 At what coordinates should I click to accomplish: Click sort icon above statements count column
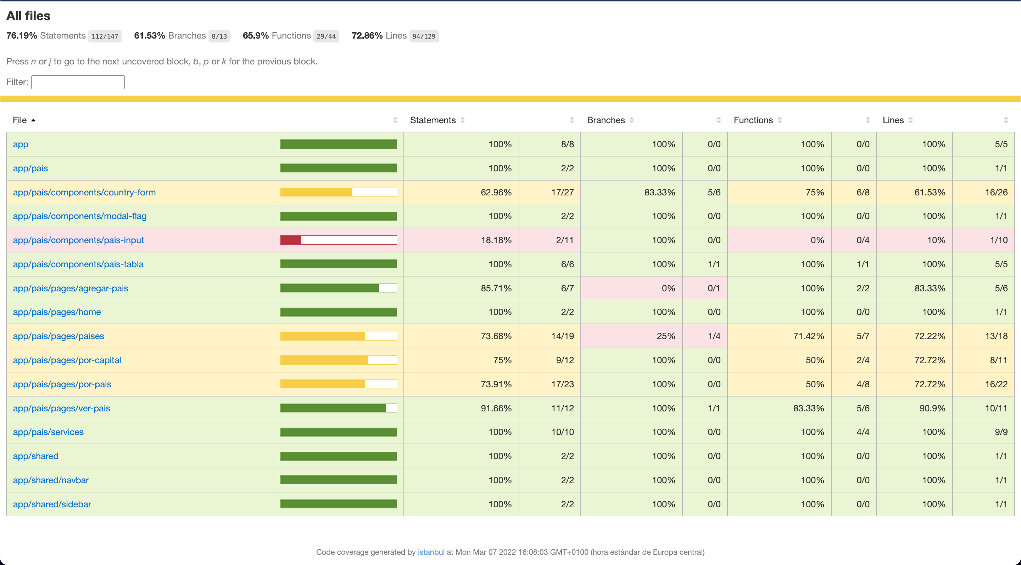coord(572,120)
